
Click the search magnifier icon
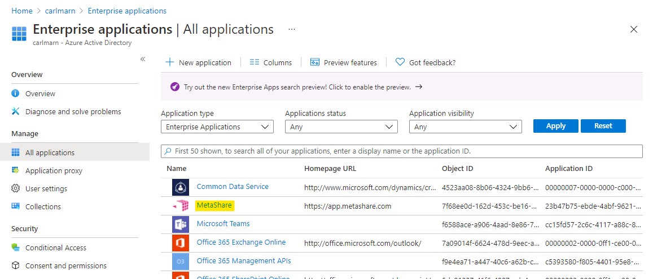[x=168, y=151]
